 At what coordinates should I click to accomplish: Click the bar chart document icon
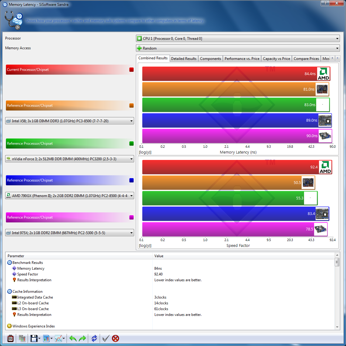46,338
